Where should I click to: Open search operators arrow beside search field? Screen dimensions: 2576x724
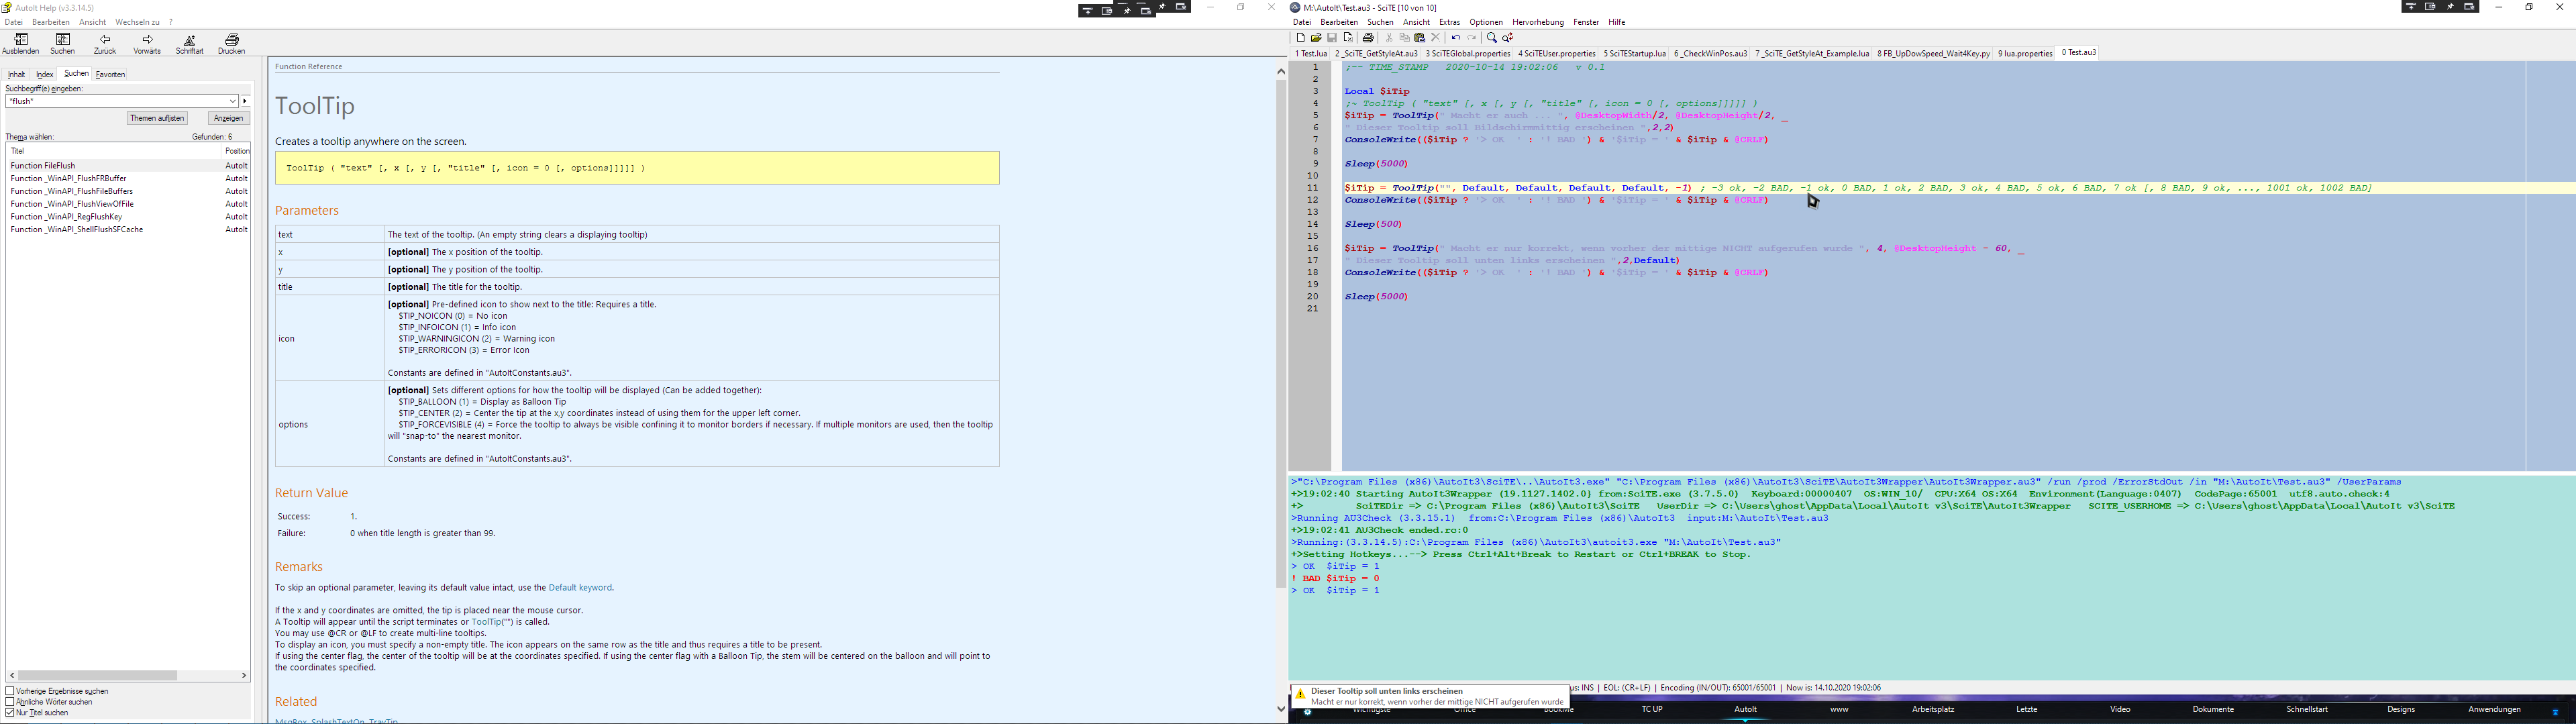[245, 101]
